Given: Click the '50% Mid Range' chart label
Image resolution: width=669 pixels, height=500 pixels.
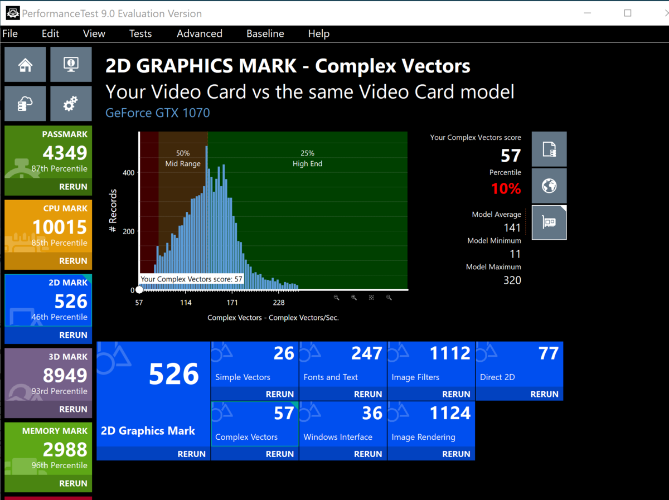Looking at the screenshot, I should 183,158.
